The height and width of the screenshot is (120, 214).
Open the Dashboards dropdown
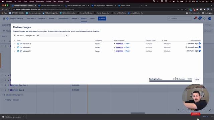(64, 19)
